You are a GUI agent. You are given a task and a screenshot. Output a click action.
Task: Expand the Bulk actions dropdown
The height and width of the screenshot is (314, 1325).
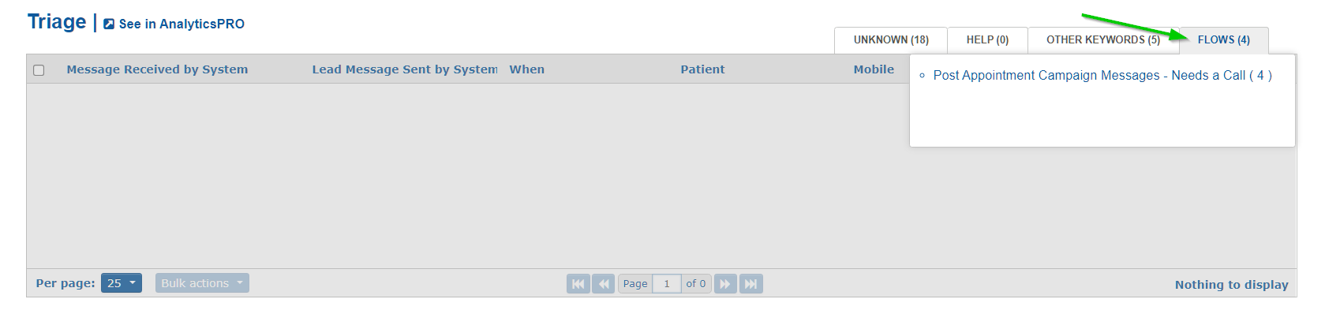coord(202,283)
